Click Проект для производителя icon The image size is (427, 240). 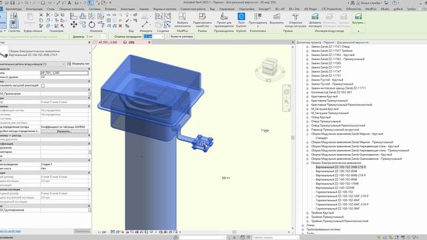(x=224, y=20)
